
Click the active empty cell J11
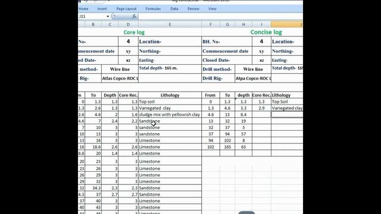pyautogui.click(x=287, y=115)
